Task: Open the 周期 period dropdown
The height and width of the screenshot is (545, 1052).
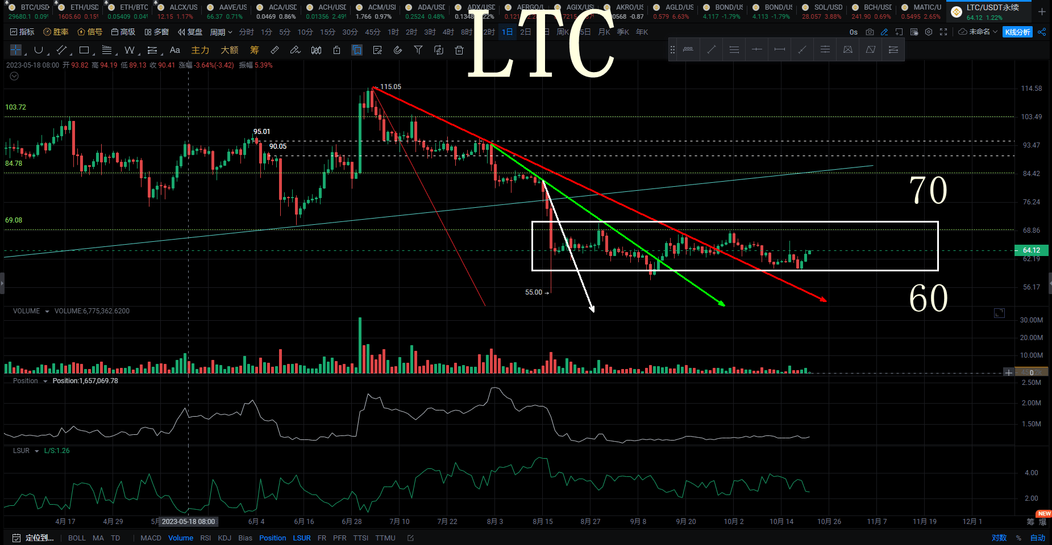Action: click(220, 32)
